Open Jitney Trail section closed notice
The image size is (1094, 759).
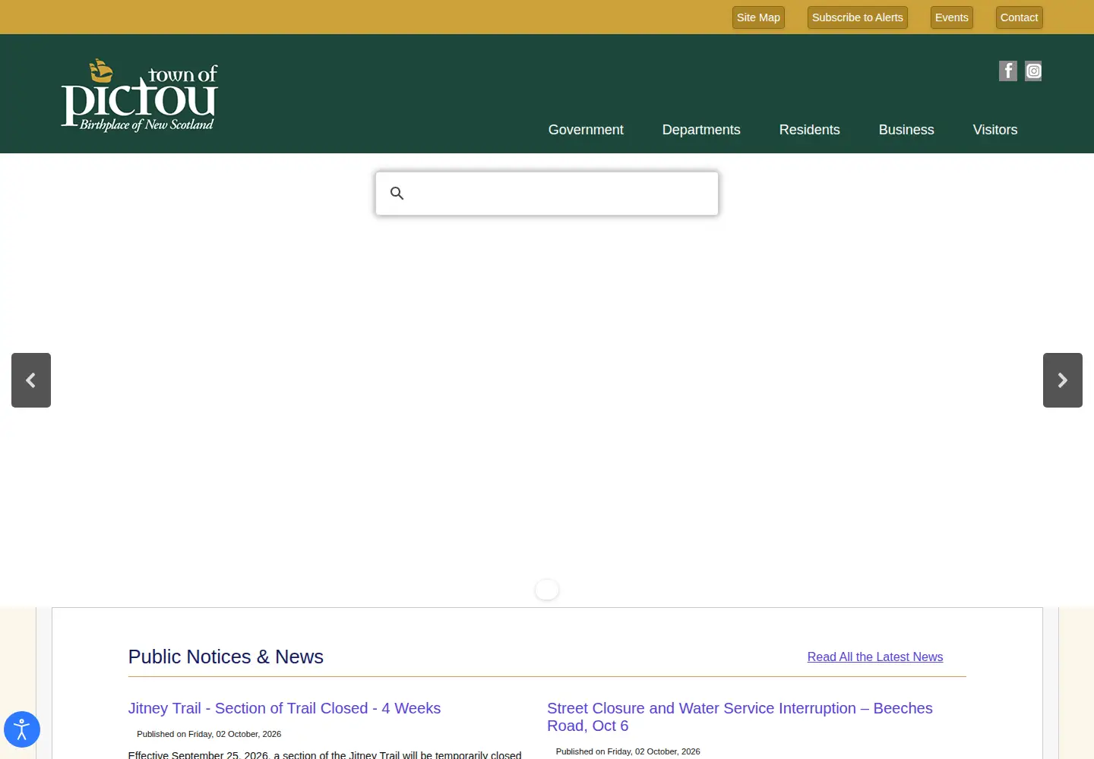click(284, 708)
